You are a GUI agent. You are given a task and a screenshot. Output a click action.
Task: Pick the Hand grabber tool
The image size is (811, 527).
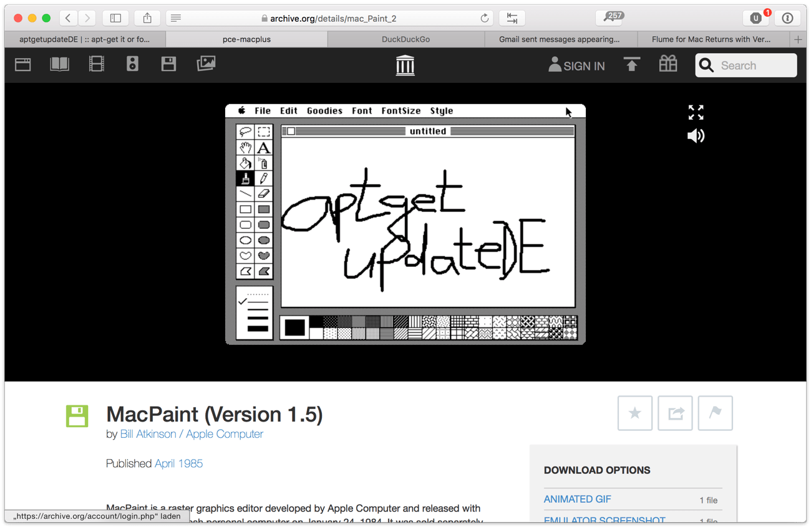click(x=245, y=147)
